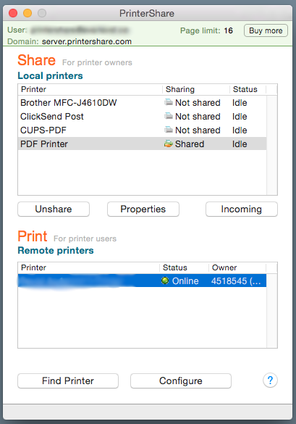The height and width of the screenshot is (424, 296).
Task: View Incoming print jobs
Action: tap(242, 209)
